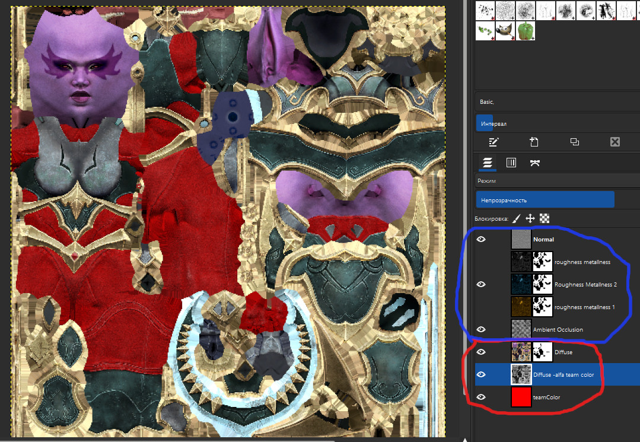This screenshot has height=442, width=640.
Task: Switch to the Channels tab icon
Action: [x=511, y=163]
